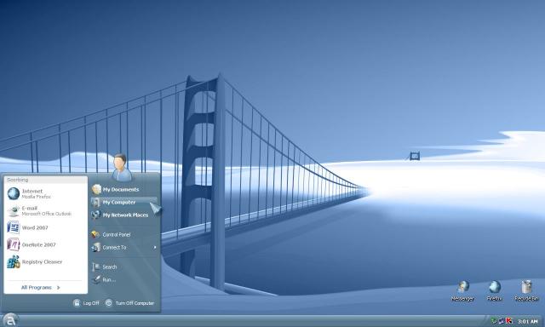Open My Documents

[x=124, y=189]
